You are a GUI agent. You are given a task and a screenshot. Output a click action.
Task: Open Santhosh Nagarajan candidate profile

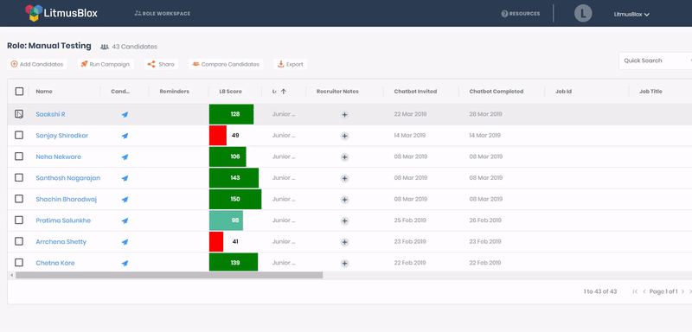click(68, 178)
